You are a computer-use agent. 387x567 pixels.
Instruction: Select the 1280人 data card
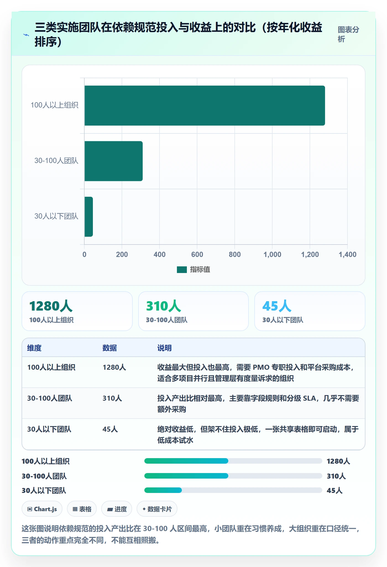point(77,311)
